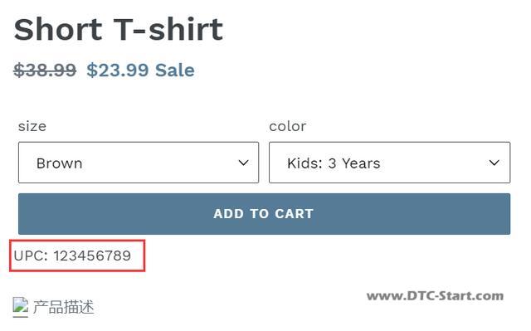The image size is (531, 331).
Task: Click the blue Sale label
Action: point(175,70)
